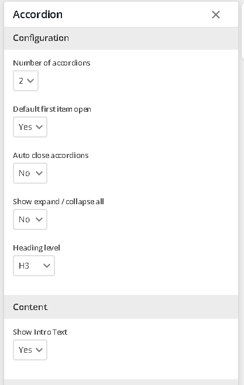The height and width of the screenshot is (385, 244).
Task: Open the Auto close accordions dropdown
Action: 30,173
